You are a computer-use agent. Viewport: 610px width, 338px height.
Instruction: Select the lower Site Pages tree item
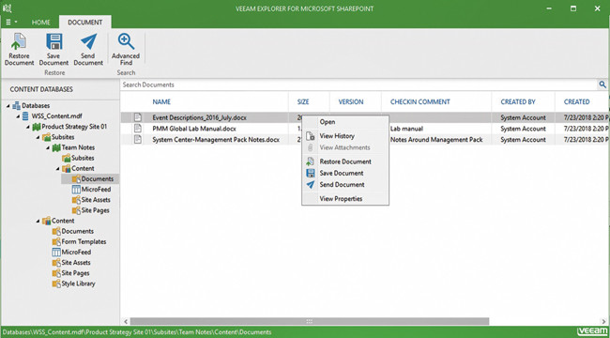coord(70,273)
